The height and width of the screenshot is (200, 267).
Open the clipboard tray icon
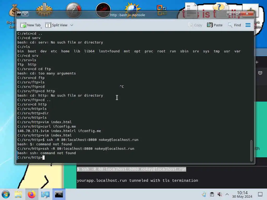click(x=212, y=194)
